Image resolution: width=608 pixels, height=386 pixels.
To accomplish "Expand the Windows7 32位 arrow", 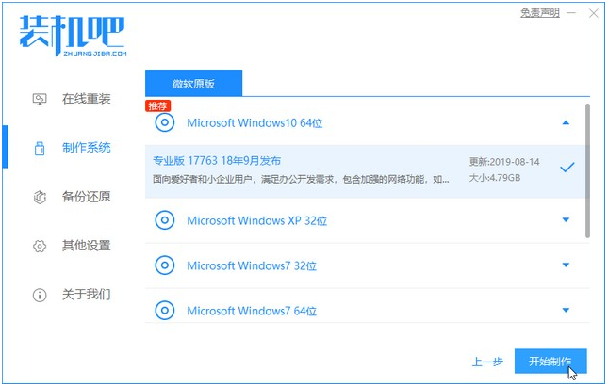I will (566, 265).
